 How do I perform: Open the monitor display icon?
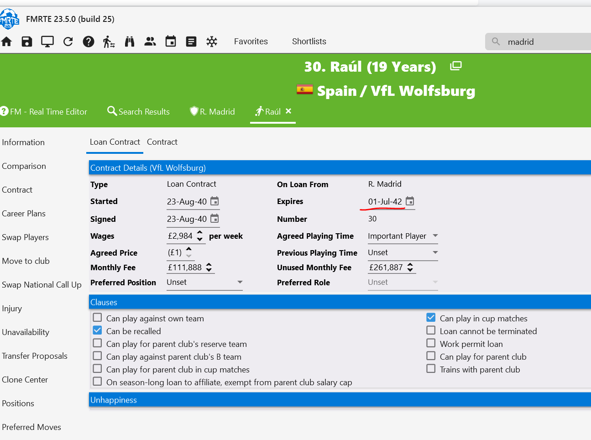tap(47, 42)
